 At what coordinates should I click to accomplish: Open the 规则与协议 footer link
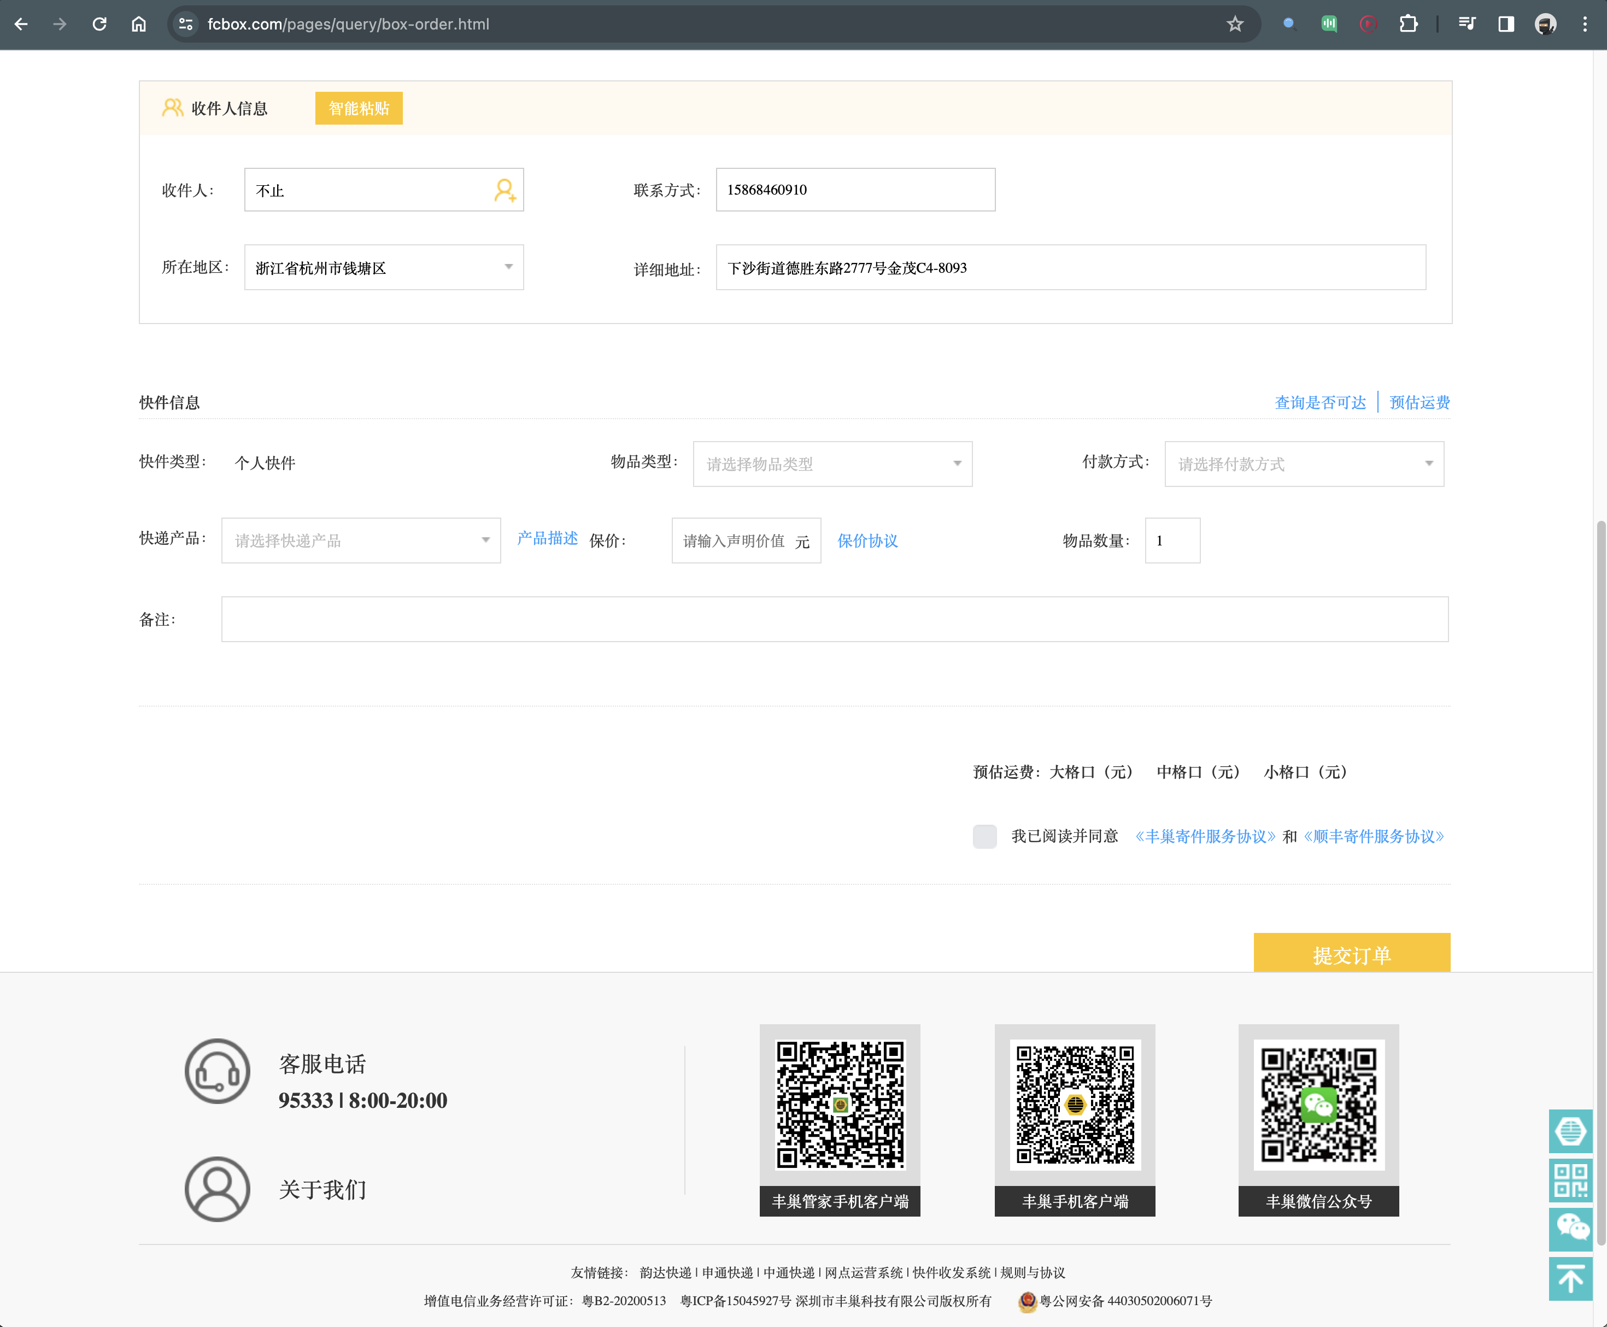click(1033, 1272)
